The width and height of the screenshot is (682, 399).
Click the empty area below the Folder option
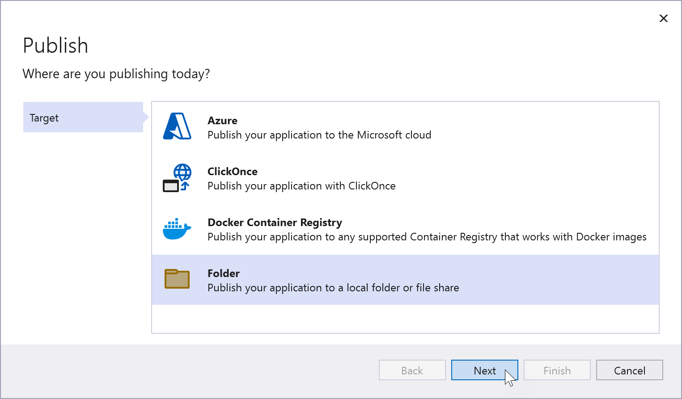[405, 319]
